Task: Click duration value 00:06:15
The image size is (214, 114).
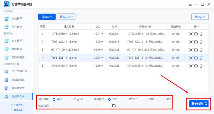Action: point(114,42)
